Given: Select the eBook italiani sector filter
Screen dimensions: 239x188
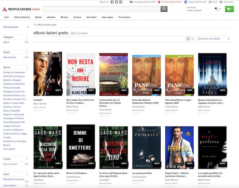Looking at the screenshot, I should [x=10, y=57].
